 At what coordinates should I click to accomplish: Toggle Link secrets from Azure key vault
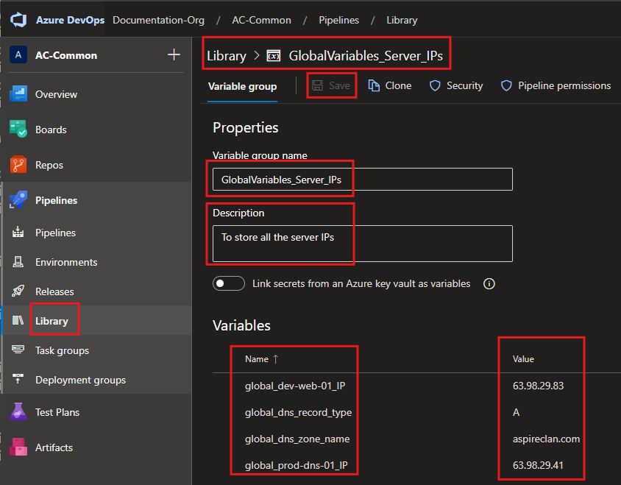[x=229, y=283]
